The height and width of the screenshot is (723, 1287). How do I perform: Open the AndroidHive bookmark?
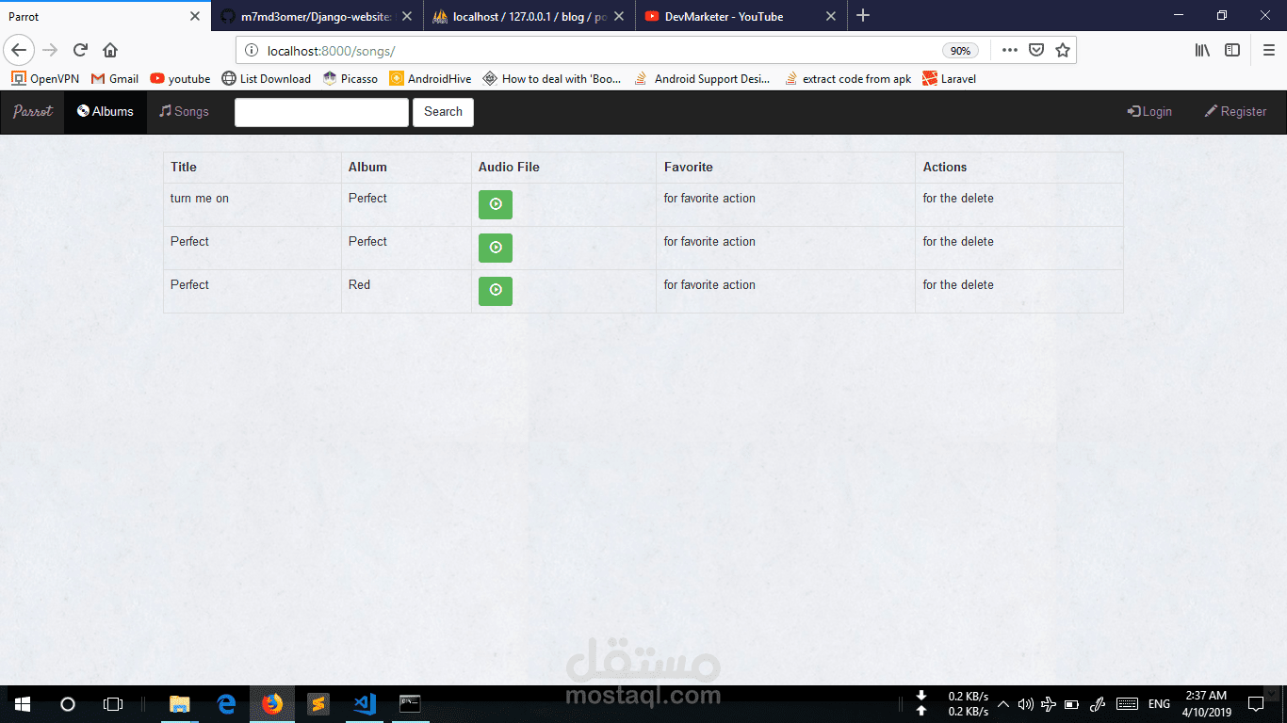pyautogui.click(x=431, y=79)
